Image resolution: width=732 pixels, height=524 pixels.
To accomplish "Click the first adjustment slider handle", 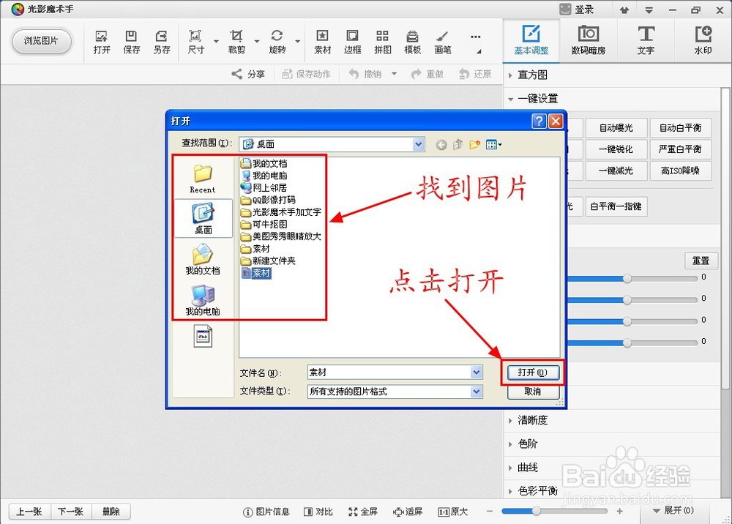I will 627,279.
